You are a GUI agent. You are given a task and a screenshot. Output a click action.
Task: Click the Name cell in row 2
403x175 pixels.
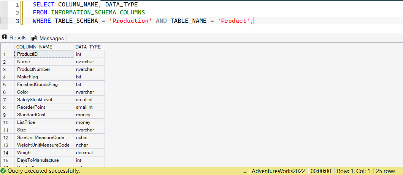(44, 62)
